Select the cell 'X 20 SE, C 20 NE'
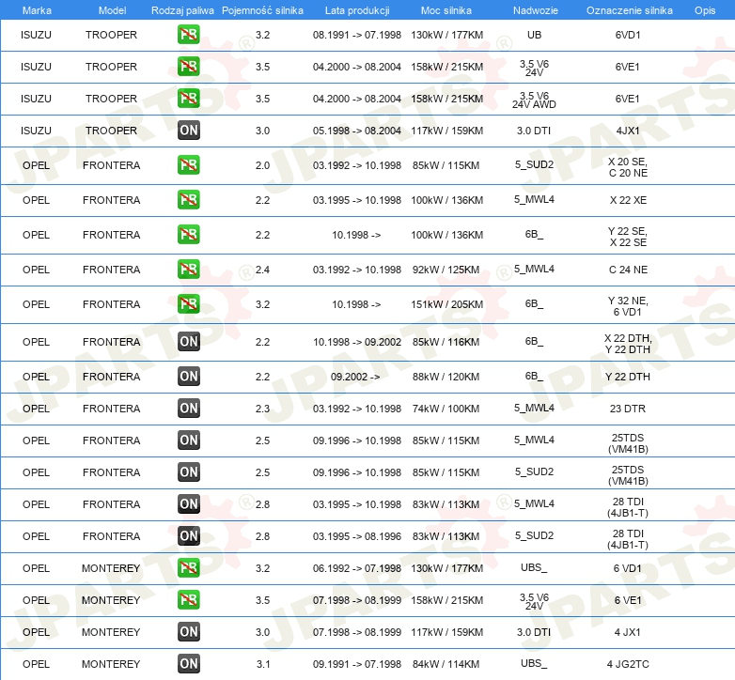 (x=628, y=167)
